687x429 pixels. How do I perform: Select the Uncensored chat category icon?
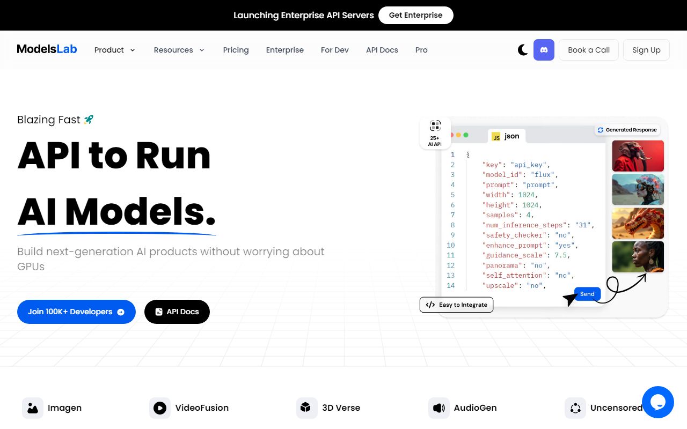click(575, 408)
